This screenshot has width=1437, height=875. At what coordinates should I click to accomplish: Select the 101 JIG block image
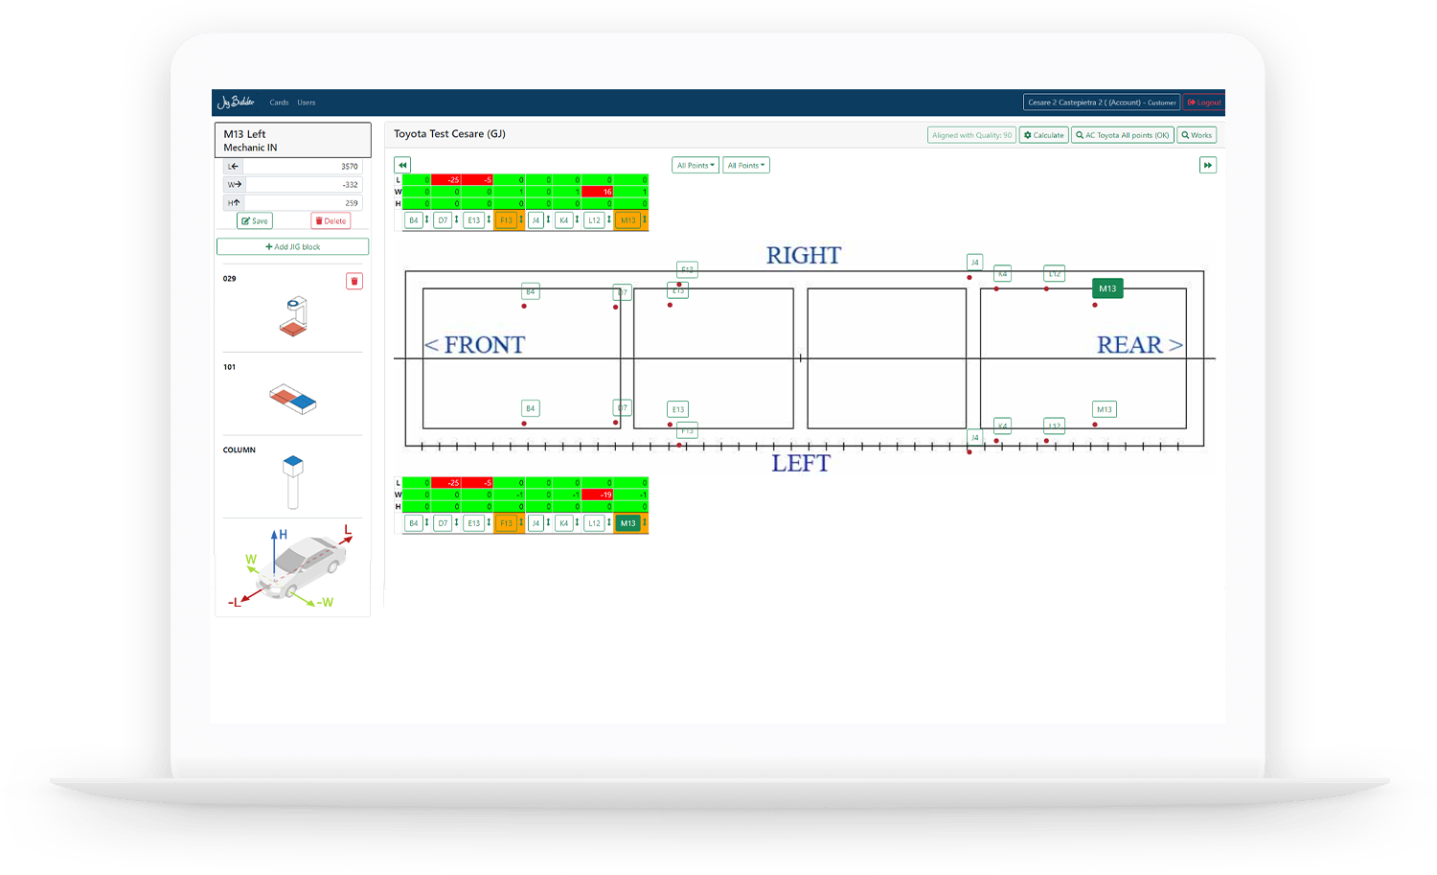tap(293, 398)
